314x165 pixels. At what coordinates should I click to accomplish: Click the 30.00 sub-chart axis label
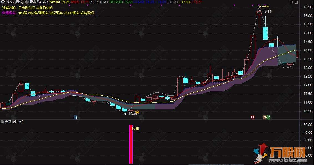308,140
